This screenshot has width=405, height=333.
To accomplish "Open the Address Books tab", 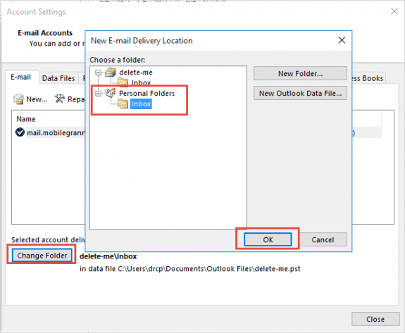I will (368, 78).
